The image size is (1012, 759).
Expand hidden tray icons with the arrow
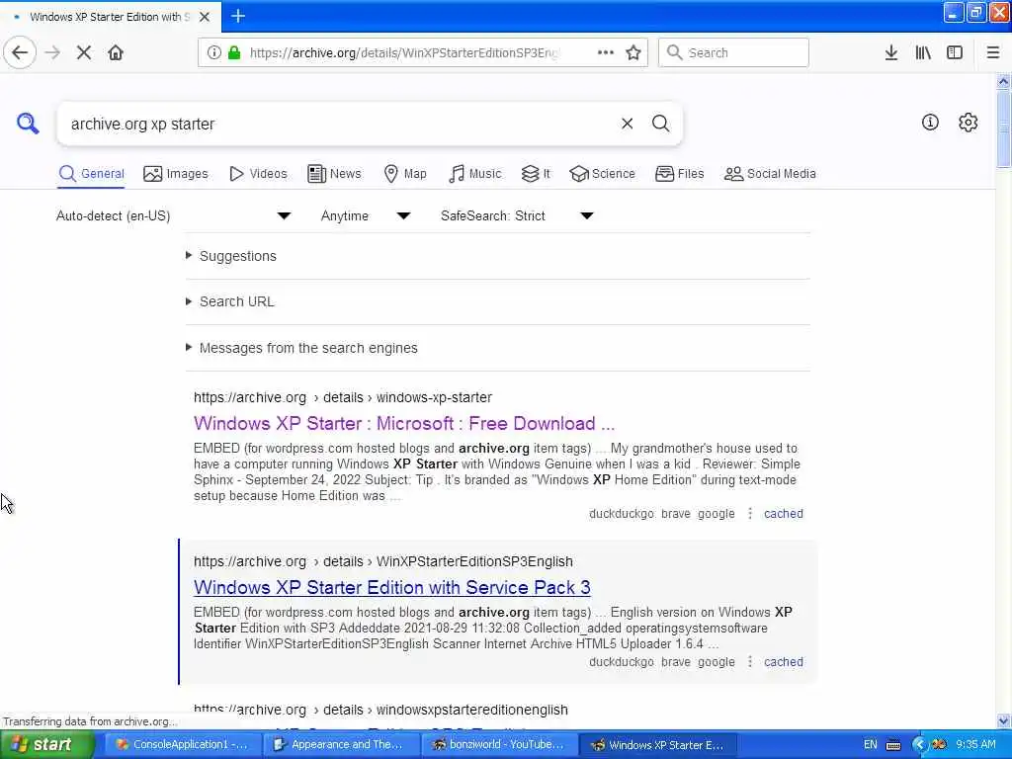[919, 745]
